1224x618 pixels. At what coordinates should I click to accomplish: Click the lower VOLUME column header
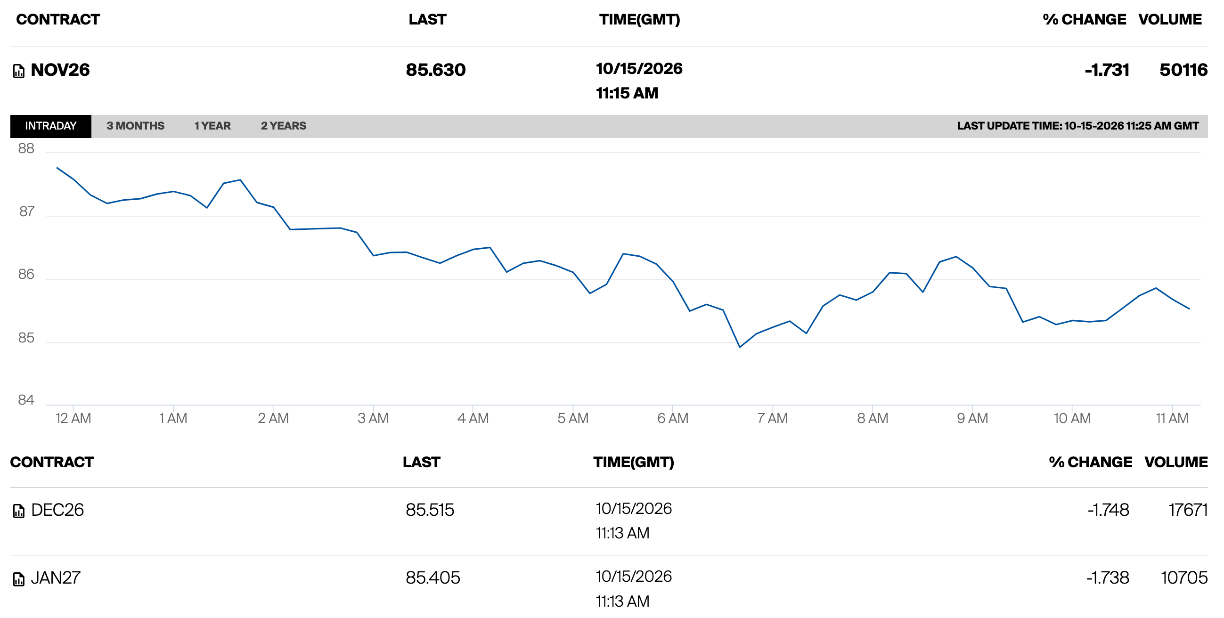[1176, 462]
